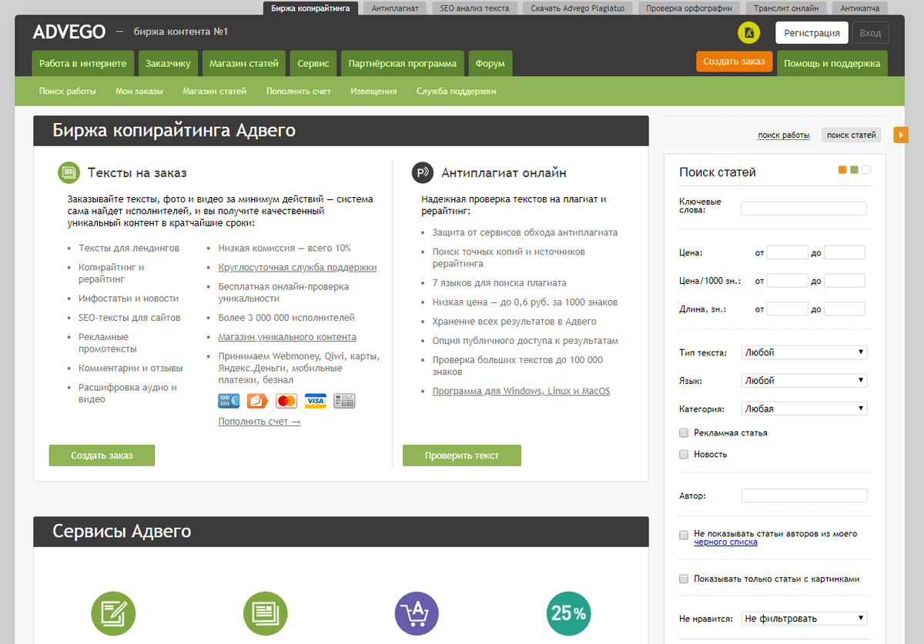Open 'Служба поддержки' submenu link
Viewport: 924px width, 644px height.
point(456,91)
